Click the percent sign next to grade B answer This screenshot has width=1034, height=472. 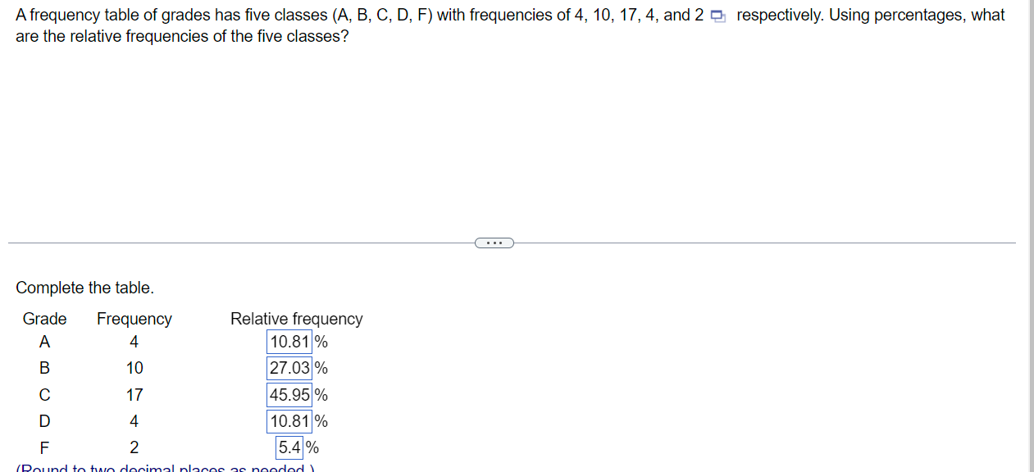(x=321, y=368)
